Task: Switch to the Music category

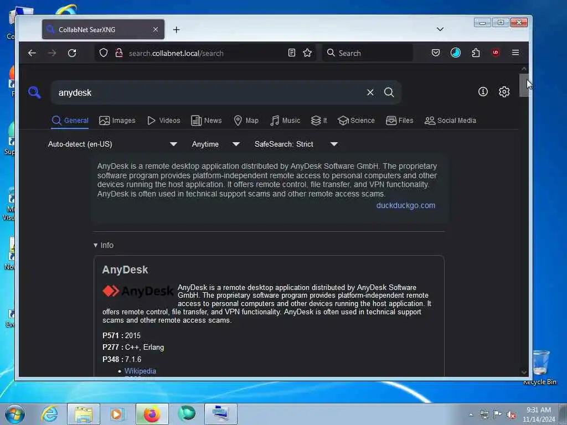Action: (x=285, y=120)
